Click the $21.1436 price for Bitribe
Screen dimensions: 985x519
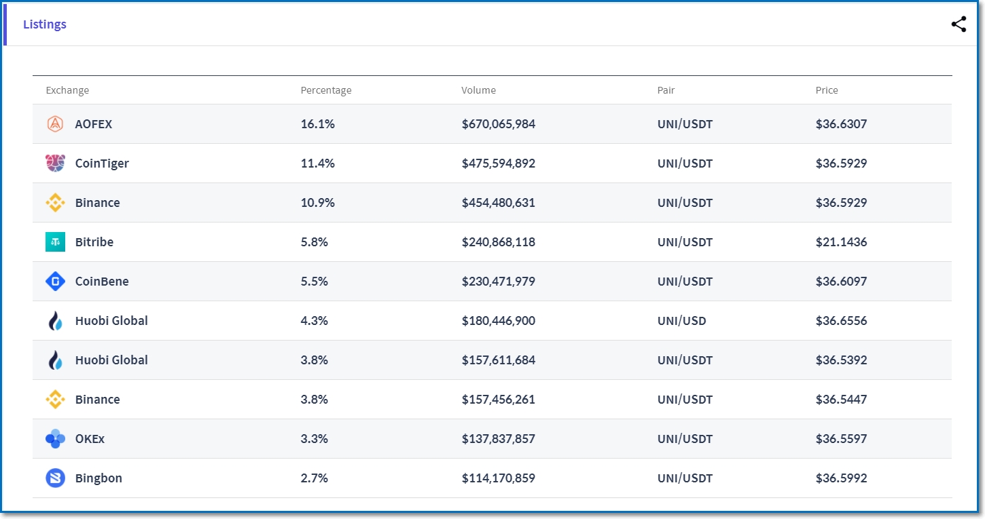tap(841, 242)
